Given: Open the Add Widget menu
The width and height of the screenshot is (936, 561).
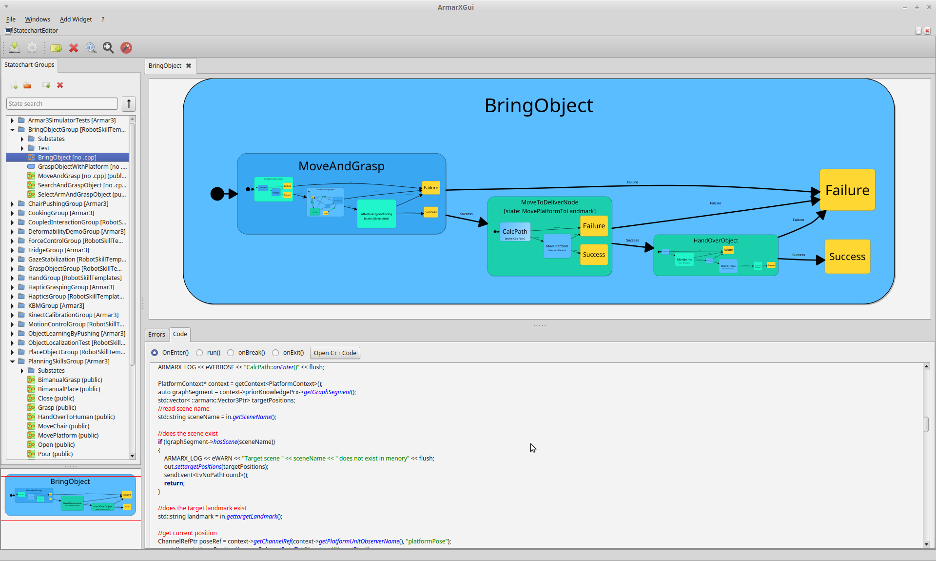Looking at the screenshot, I should [x=76, y=19].
